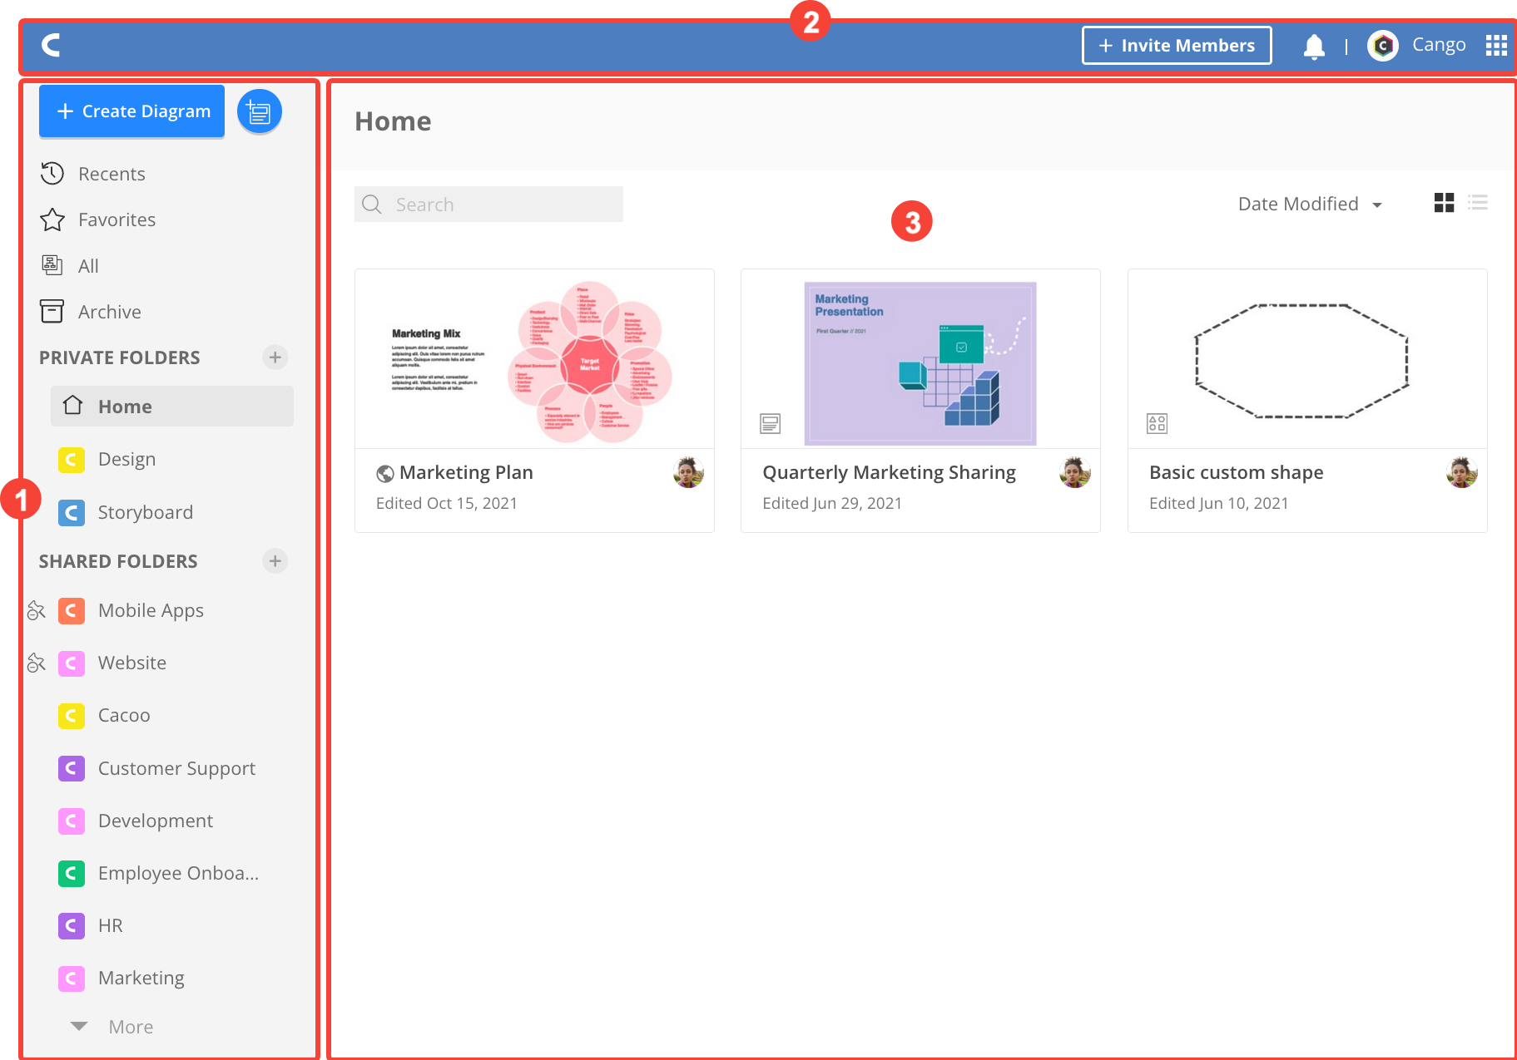
Task: Open the Quarterly Marketing Sharing thumbnail
Action: coord(920,362)
